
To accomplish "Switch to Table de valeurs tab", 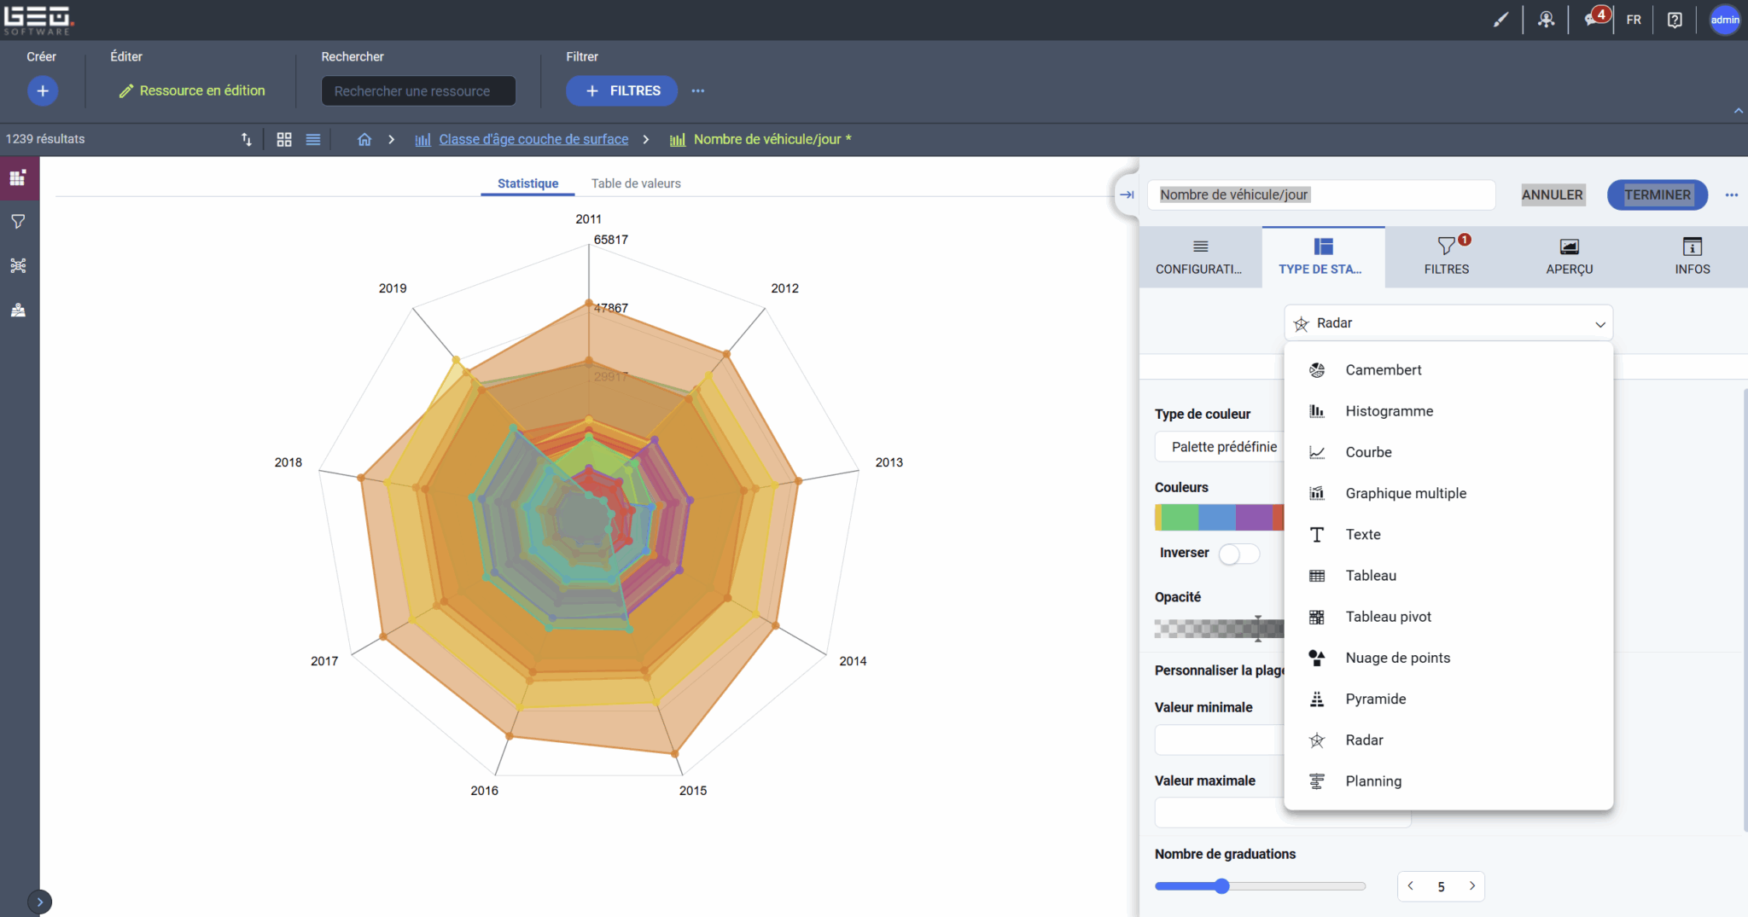I will [636, 183].
